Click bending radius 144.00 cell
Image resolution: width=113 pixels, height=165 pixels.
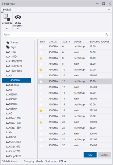point(100,87)
